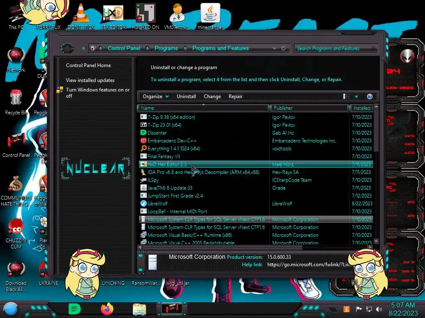Open the Recycle Bin desktop icon

pyautogui.click(x=16, y=102)
